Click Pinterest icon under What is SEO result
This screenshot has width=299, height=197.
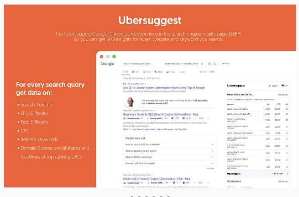[x=174, y=183]
